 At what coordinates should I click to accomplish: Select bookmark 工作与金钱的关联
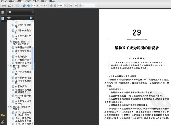[23, 82]
